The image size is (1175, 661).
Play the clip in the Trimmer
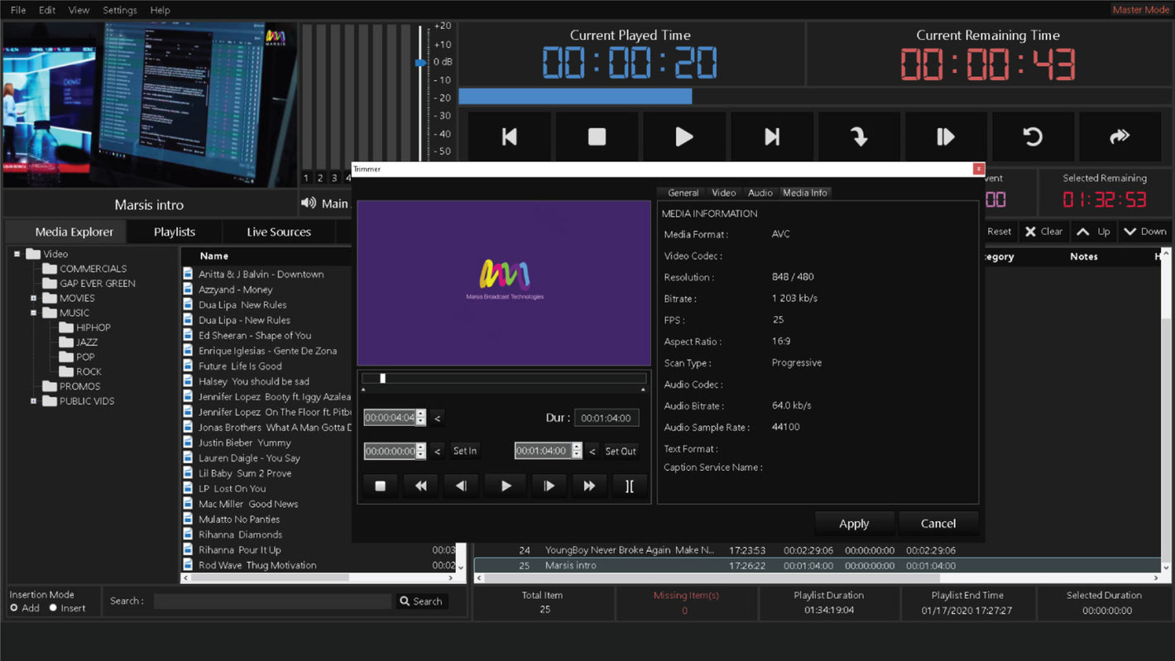pyautogui.click(x=506, y=486)
